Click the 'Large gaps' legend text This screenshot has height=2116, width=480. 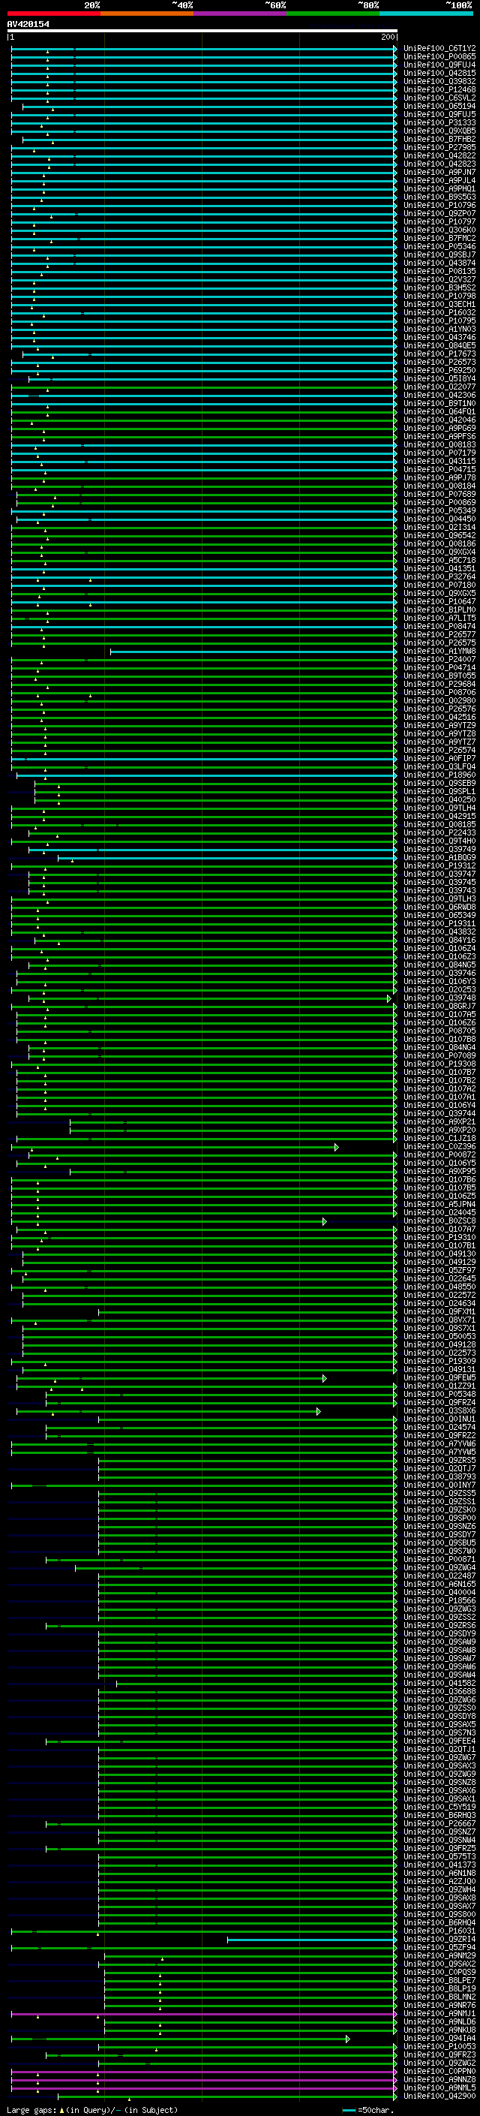[x=33, y=2110]
